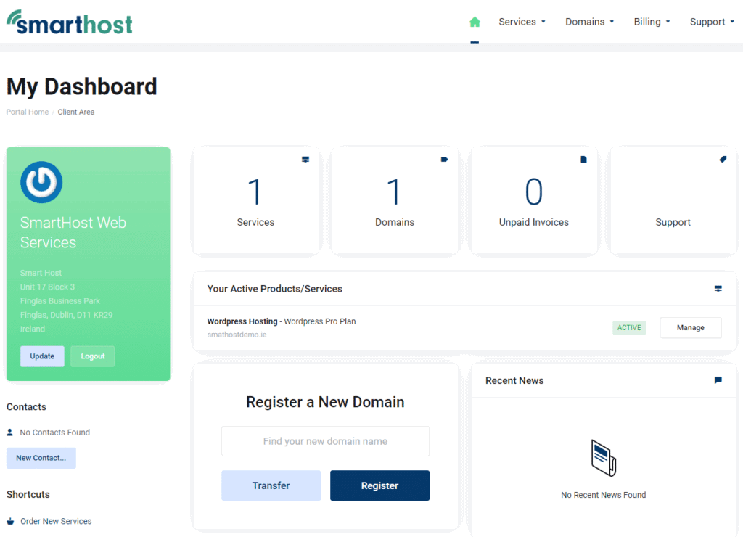Click the SmartHost Web Services name

[x=73, y=232]
